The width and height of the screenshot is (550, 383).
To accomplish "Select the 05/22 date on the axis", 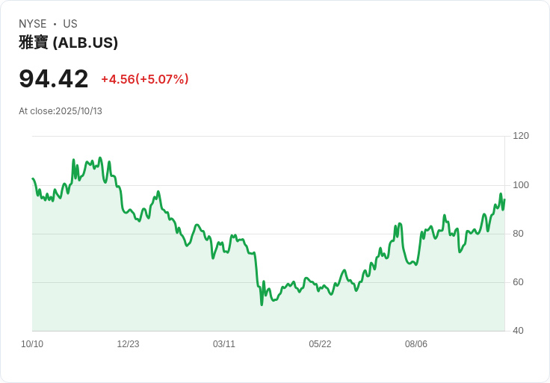I will click(320, 344).
